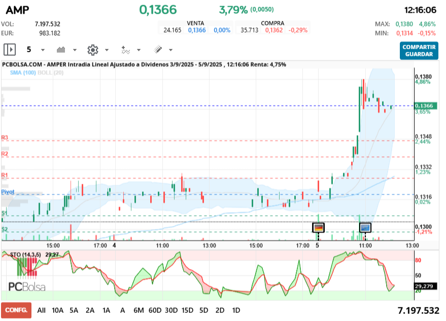Open the add indicator icon

[x=125, y=50]
